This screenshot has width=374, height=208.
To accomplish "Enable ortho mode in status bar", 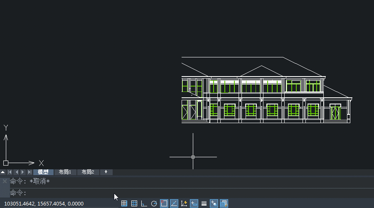I will tap(144, 203).
